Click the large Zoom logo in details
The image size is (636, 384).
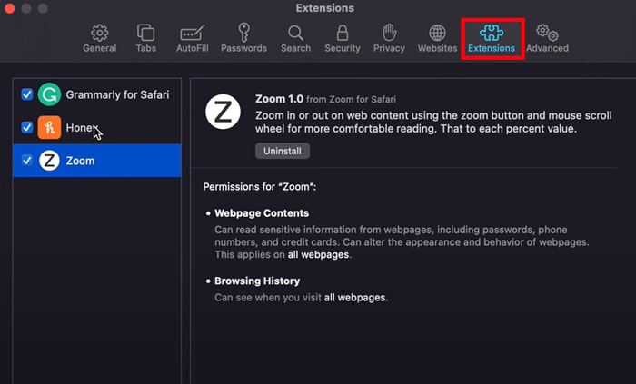point(223,112)
